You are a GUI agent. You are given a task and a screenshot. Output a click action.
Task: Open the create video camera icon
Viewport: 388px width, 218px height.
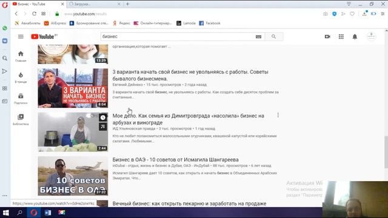pos(327,36)
